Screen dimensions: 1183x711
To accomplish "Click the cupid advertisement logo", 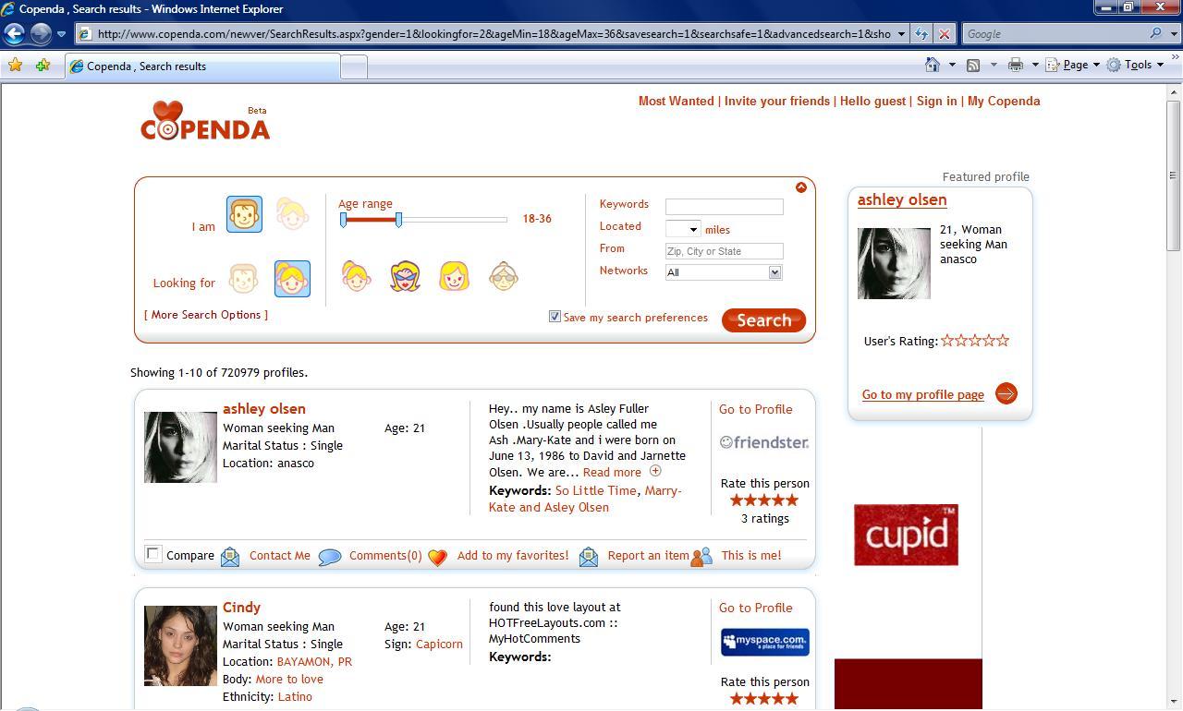I will (x=906, y=535).
